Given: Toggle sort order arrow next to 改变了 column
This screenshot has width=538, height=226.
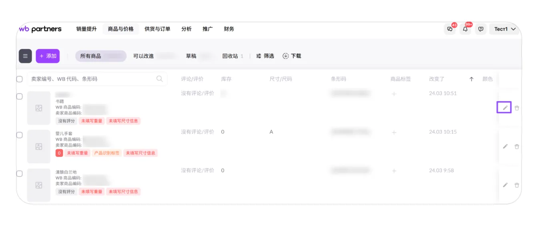Looking at the screenshot, I should pyautogui.click(x=472, y=79).
